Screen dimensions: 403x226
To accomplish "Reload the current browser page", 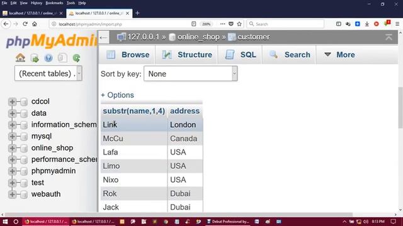I will point(25,24).
